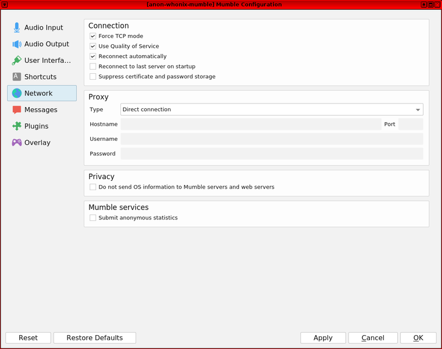Open Messages speech bubble icon

[x=17, y=110]
